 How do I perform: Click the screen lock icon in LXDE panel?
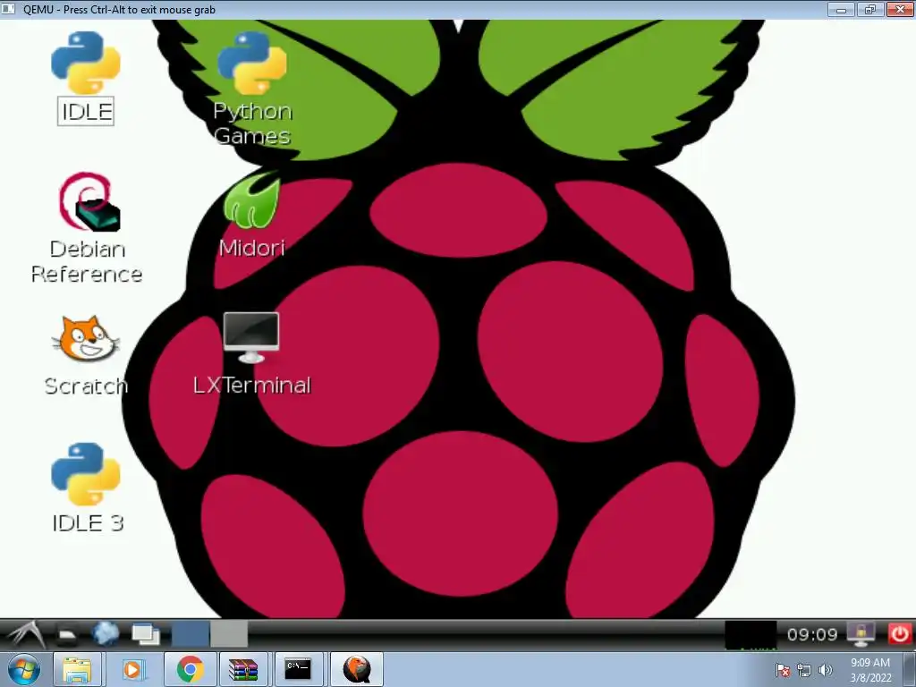(x=861, y=634)
